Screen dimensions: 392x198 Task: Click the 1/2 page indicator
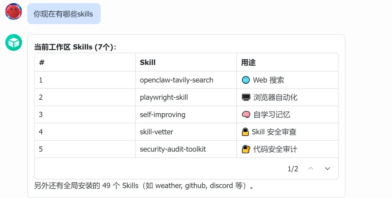coord(293,169)
